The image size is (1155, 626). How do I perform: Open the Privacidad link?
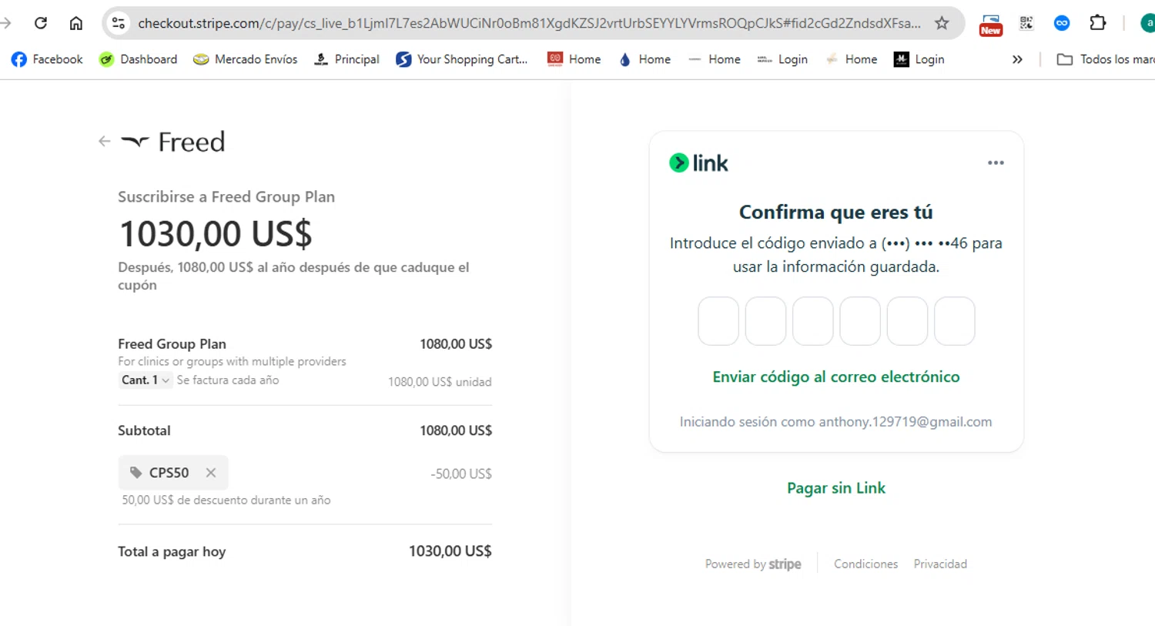pos(940,564)
